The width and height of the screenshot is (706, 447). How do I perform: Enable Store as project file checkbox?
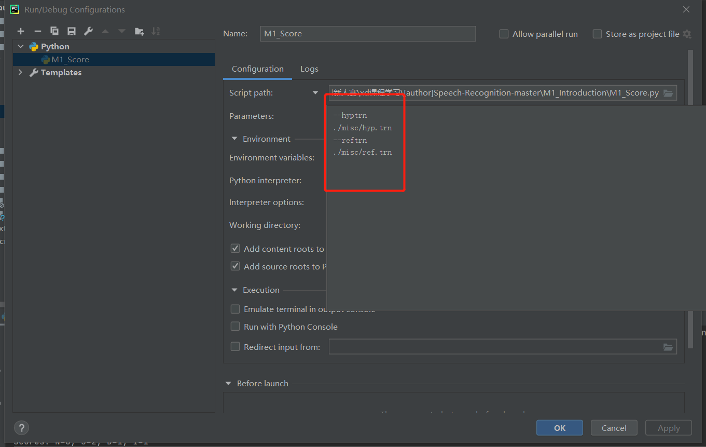597,34
